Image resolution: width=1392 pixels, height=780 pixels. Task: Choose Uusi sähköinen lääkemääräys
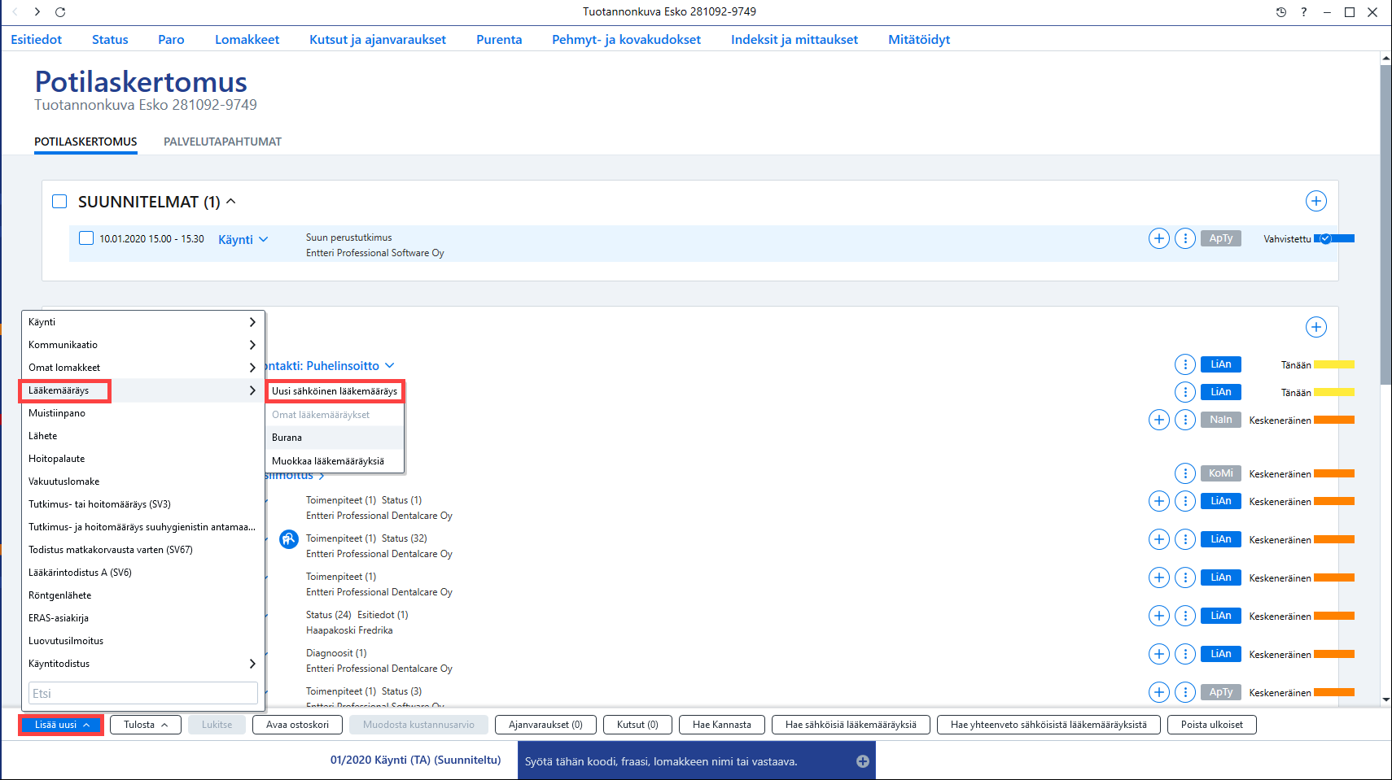coord(335,391)
